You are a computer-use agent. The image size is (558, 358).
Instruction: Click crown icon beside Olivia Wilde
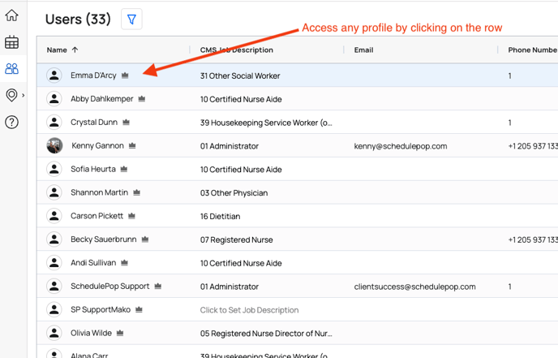click(x=120, y=333)
